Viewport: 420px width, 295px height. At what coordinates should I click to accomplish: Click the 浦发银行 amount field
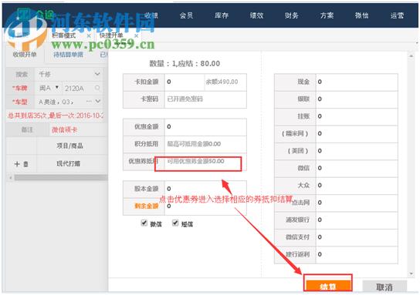(357, 220)
